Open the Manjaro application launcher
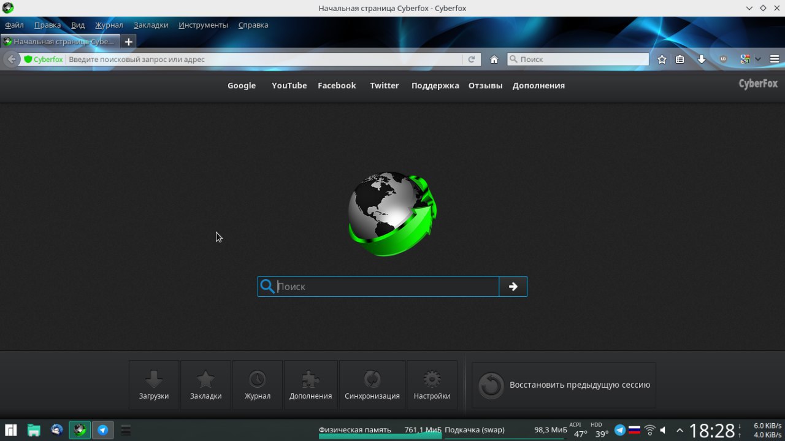Screen dimensions: 785x441 [11, 430]
